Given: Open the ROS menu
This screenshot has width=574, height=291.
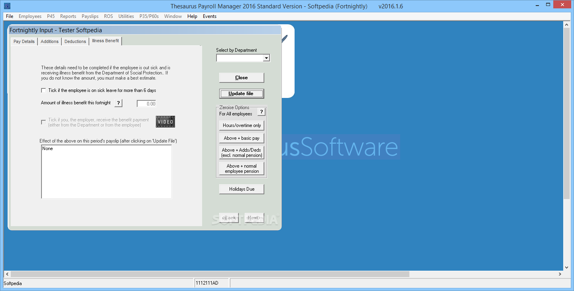Looking at the screenshot, I should click(x=108, y=16).
